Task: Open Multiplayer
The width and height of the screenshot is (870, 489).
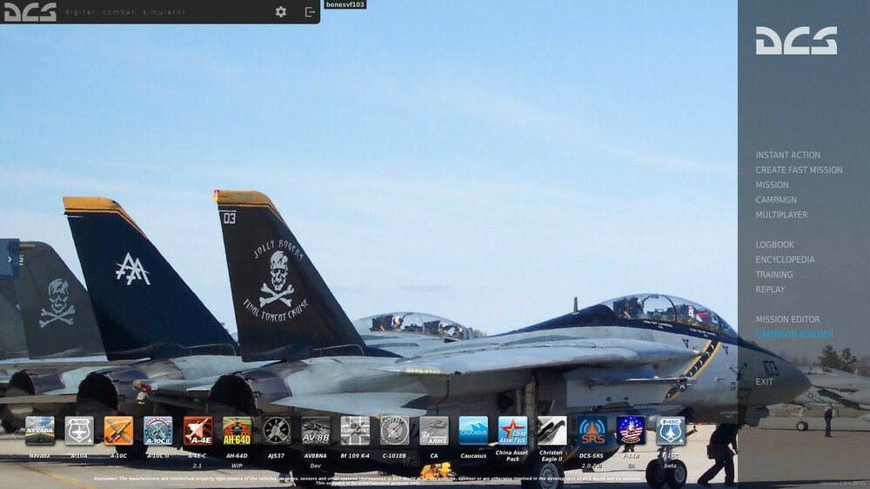Action: click(x=781, y=216)
